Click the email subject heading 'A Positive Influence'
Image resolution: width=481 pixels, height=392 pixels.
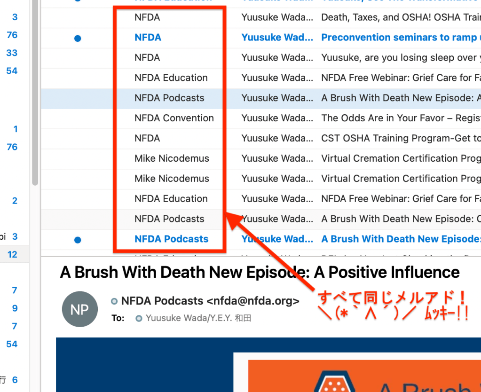coord(260,272)
